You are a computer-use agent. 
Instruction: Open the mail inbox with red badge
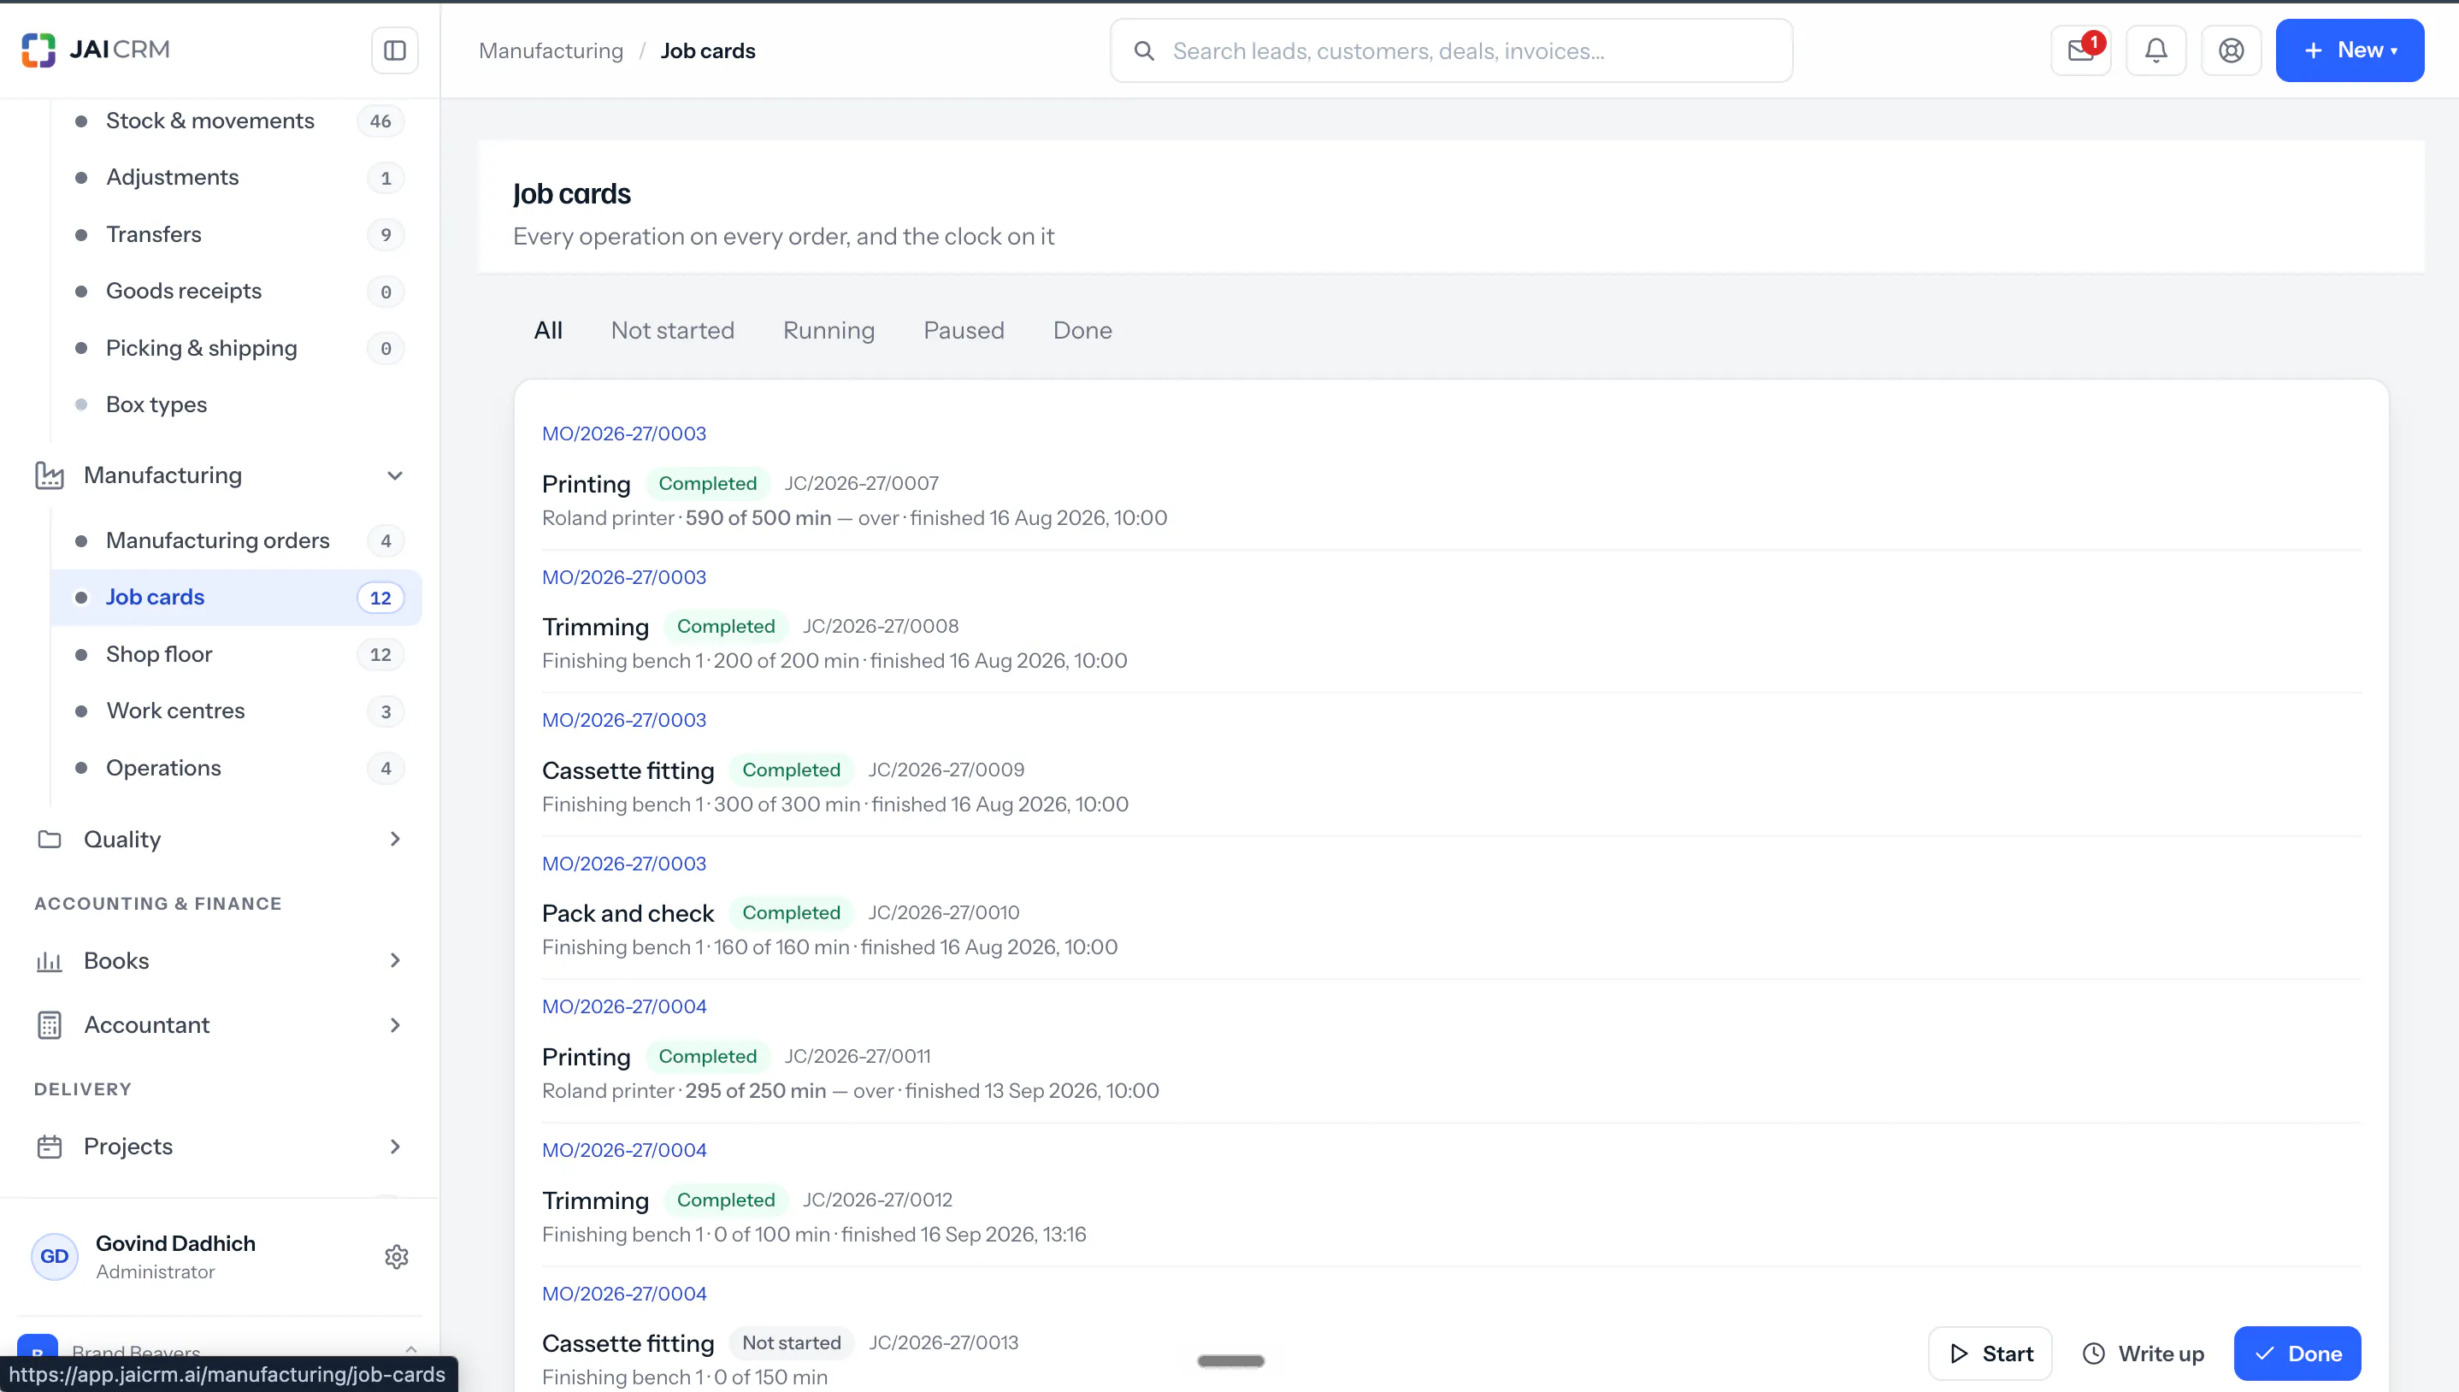point(2080,50)
